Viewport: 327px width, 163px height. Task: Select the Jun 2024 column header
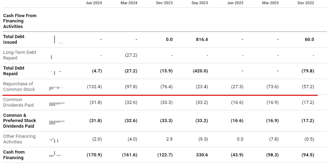(94, 3)
